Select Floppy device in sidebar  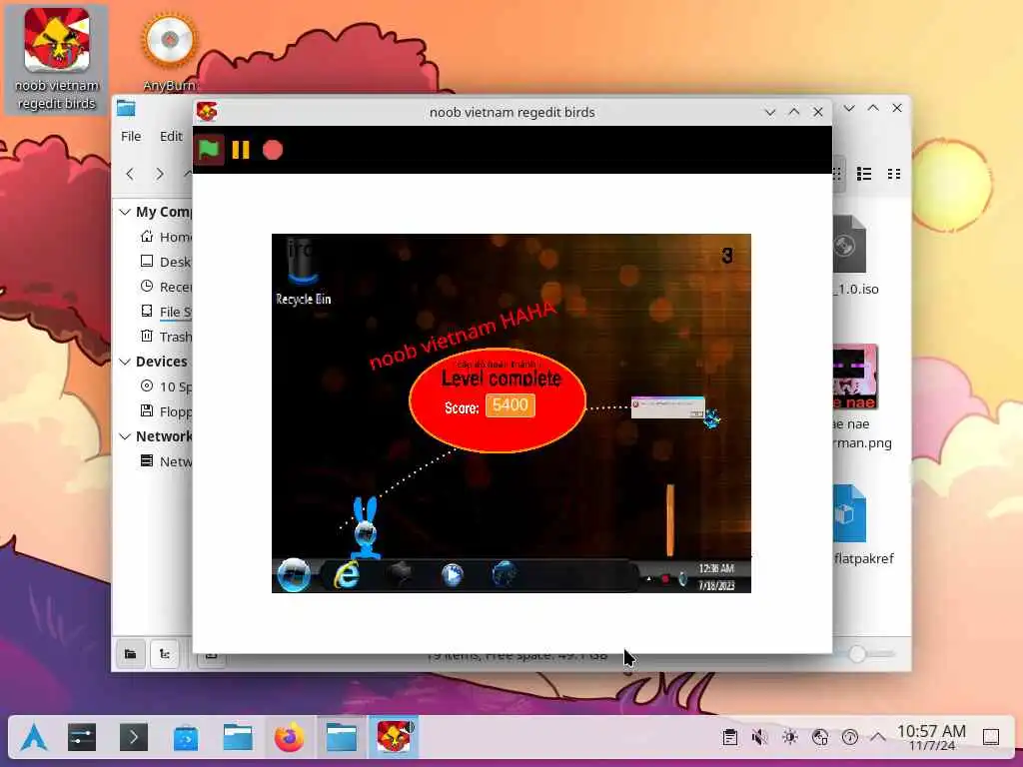[166, 411]
